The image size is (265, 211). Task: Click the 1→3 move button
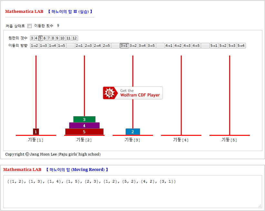(x=44, y=45)
